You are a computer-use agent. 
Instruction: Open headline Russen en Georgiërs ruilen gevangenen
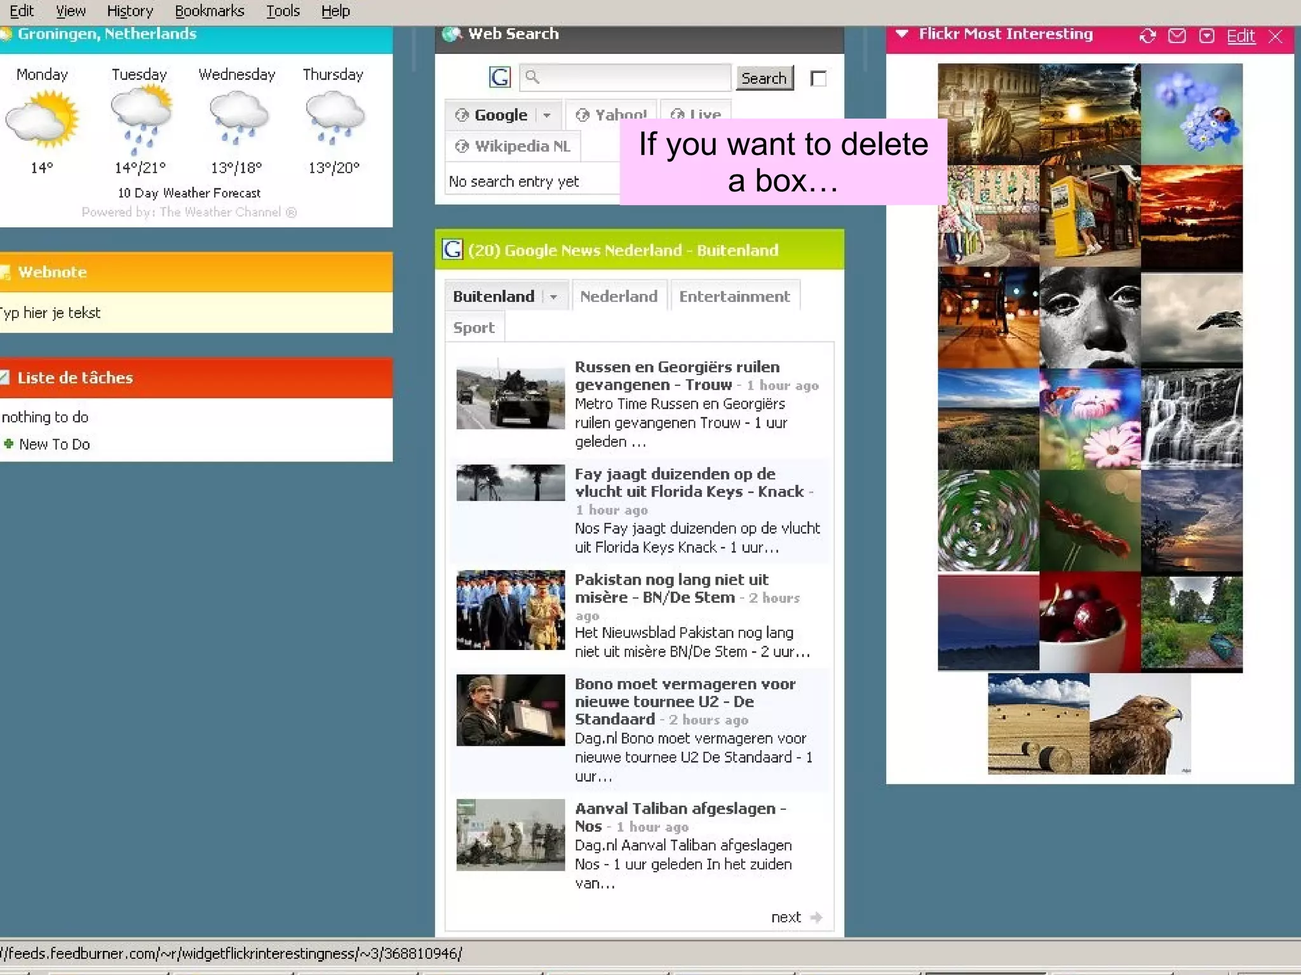click(x=677, y=376)
